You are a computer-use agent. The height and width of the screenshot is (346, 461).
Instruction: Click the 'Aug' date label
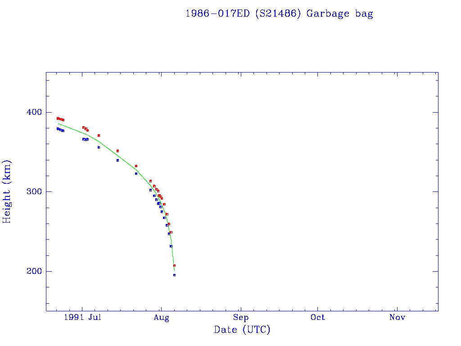[x=161, y=318]
